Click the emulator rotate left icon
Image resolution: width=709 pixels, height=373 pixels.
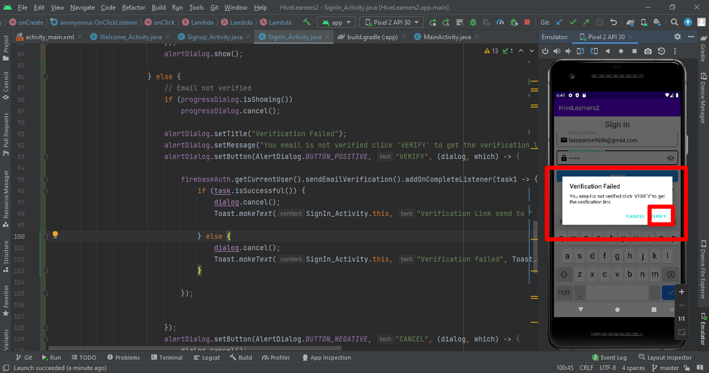click(x=580, y=51)
